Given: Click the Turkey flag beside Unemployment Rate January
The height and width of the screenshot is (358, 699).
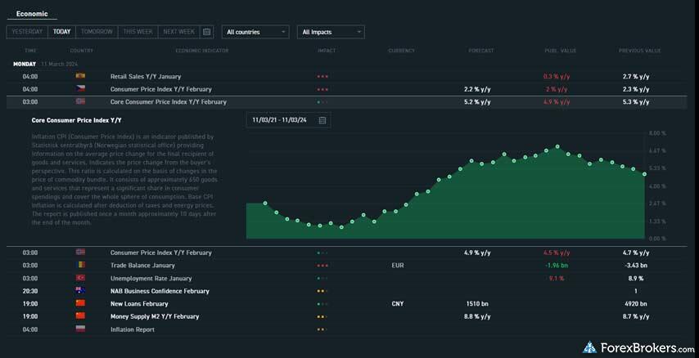Looking at the screenshot, I should 80,278.
